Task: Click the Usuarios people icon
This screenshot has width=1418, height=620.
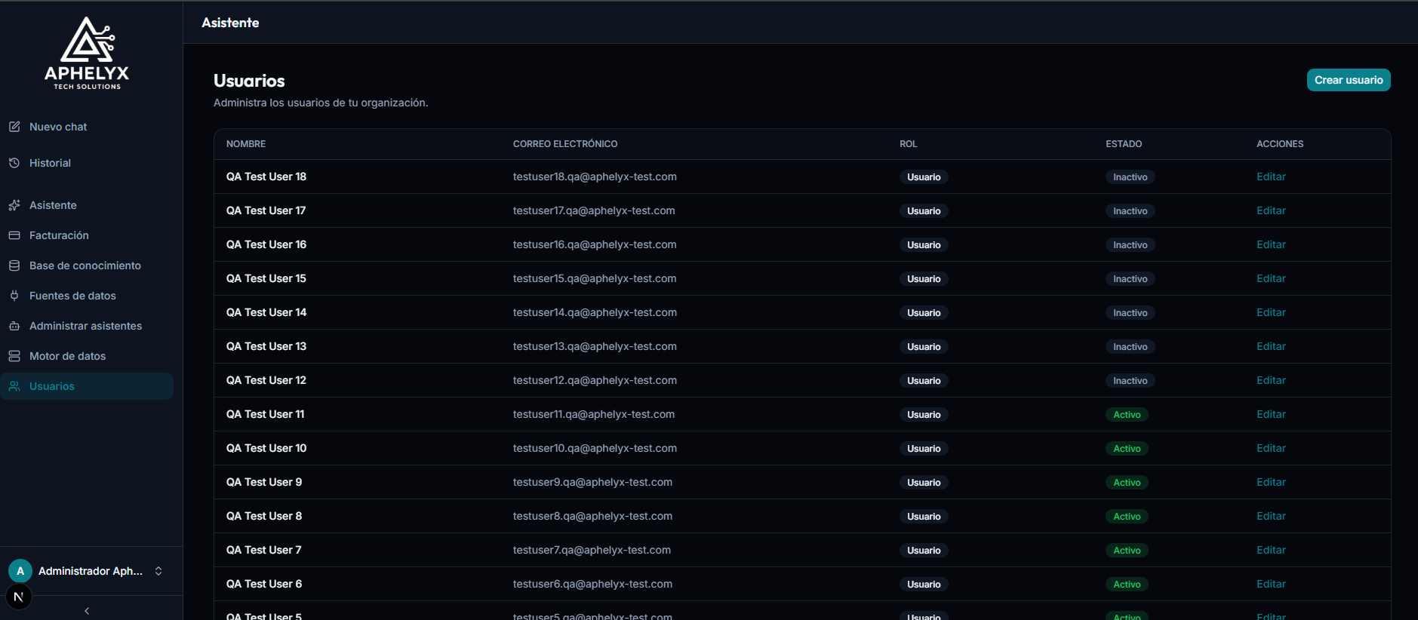Action: [14, 386]
